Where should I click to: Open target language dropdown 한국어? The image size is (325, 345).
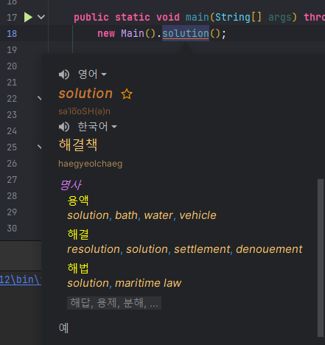pos(97,127)
